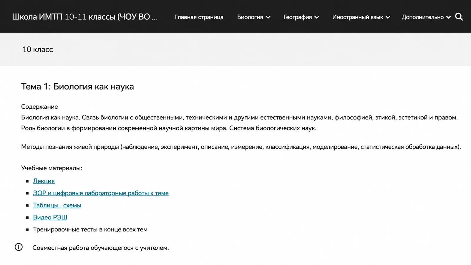The height and width of the screenshot is (265, 471).
Task: Expand the Иностранный язык dropdown chevron
Action: [x=388, y=17]
